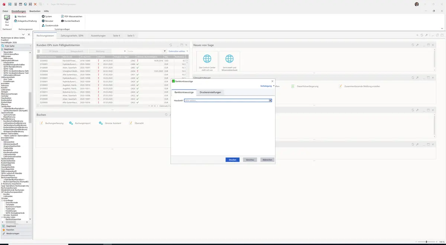Viewport: 446px width, 245px height.
Task: Expand the Vorbelegung dropdown
Action: [268, 86]
